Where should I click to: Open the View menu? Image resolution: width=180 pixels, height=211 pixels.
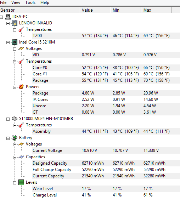(x=16, y=2)
